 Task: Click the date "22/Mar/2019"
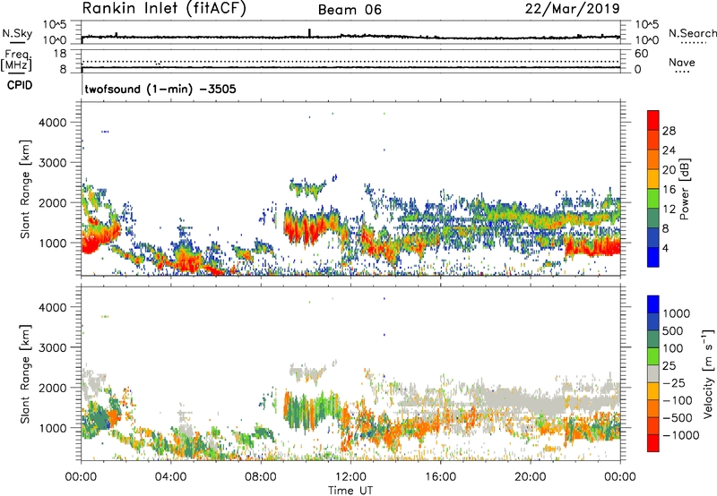572,8
